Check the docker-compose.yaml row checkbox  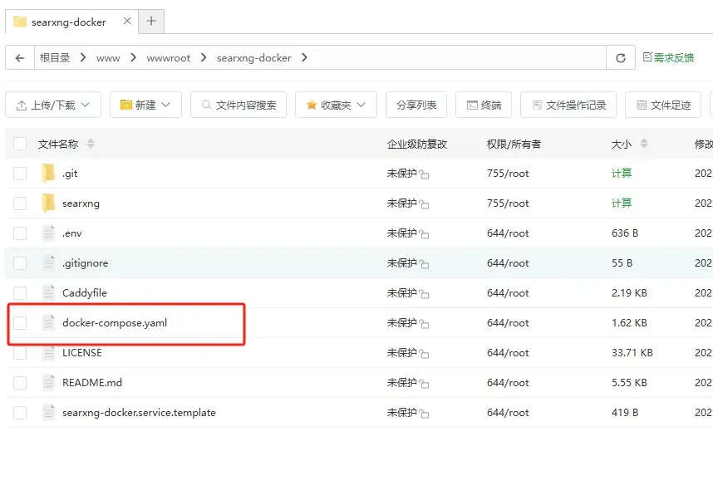[x=19, y=322]
